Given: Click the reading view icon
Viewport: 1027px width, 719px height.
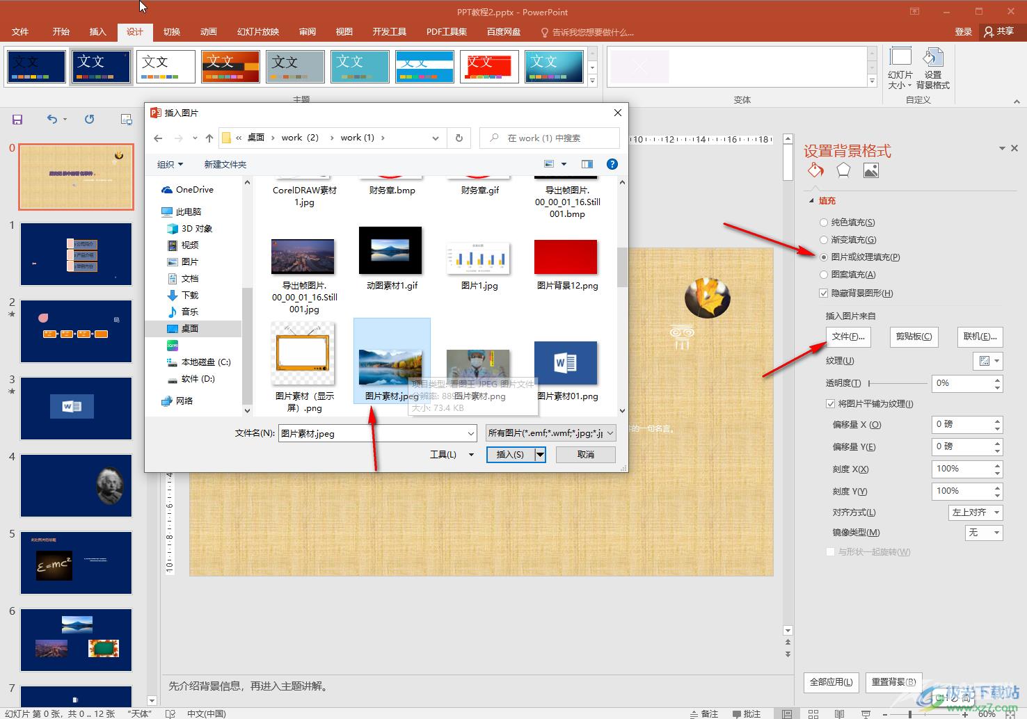Looking at the screenshot, I should click(x=839, y=713).
